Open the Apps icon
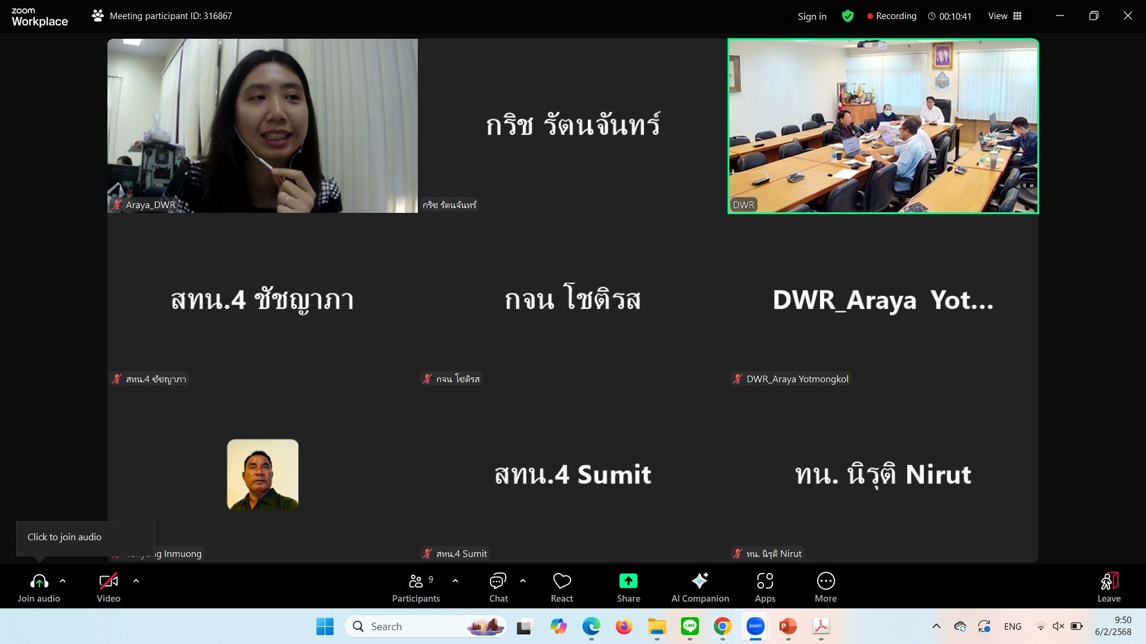 (765, 587)
